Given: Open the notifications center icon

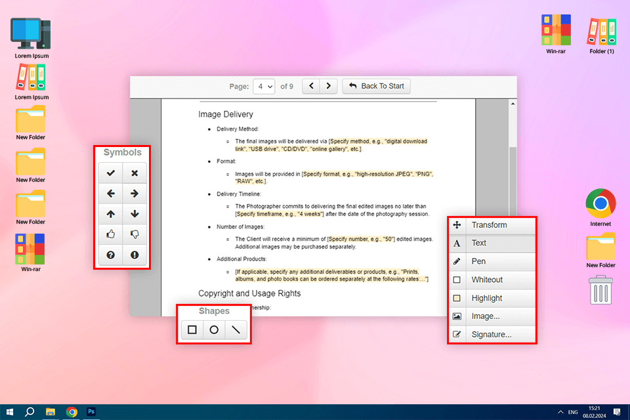Looking at the screenshot, I should 617,412.
